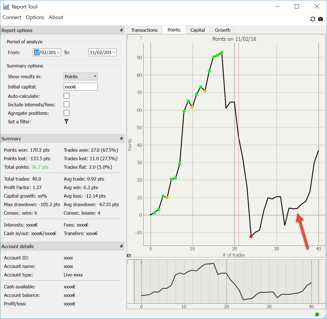
Task: Click the Avg loss: -12.14 pts text
Action: [85, 196]
